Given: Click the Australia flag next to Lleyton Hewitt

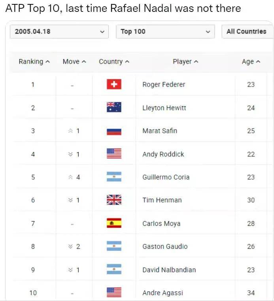Looking at the screenshot, I should pyautogui.click(x=114, y=107).
